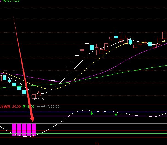Click the small arrow pointing to 5.75
Screen dimensions: 167x145
(35, 99)
